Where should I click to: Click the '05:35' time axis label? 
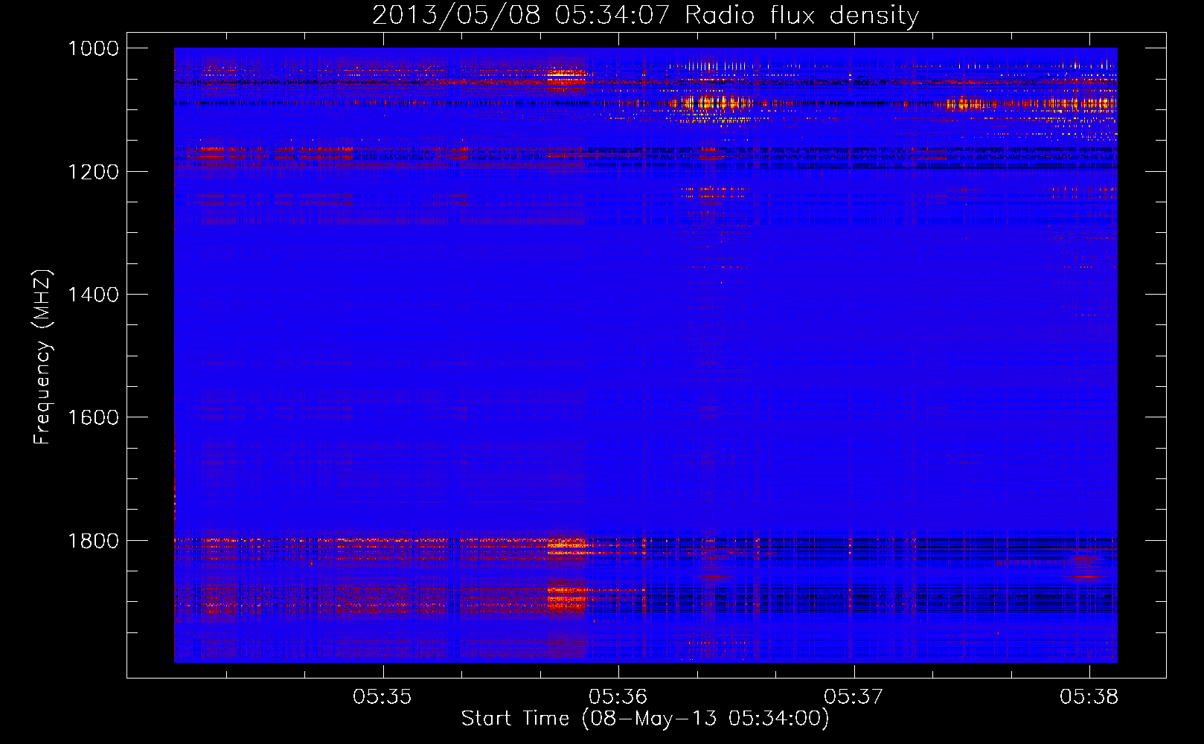382,696
